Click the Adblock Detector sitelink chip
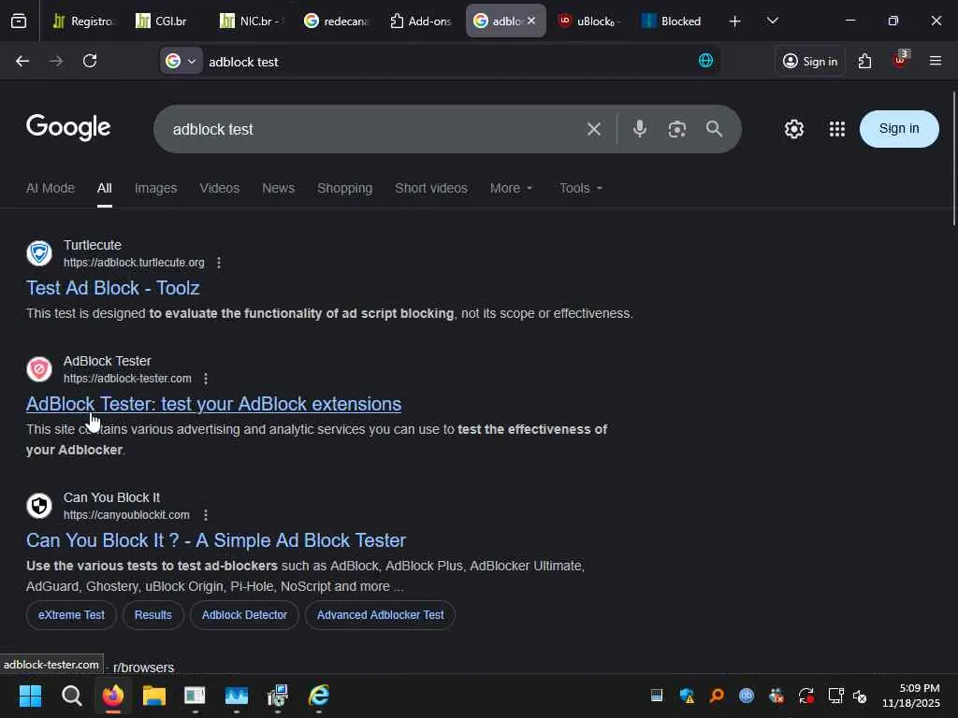Viewport: 958px width, 718px height. tap(244, 615)
